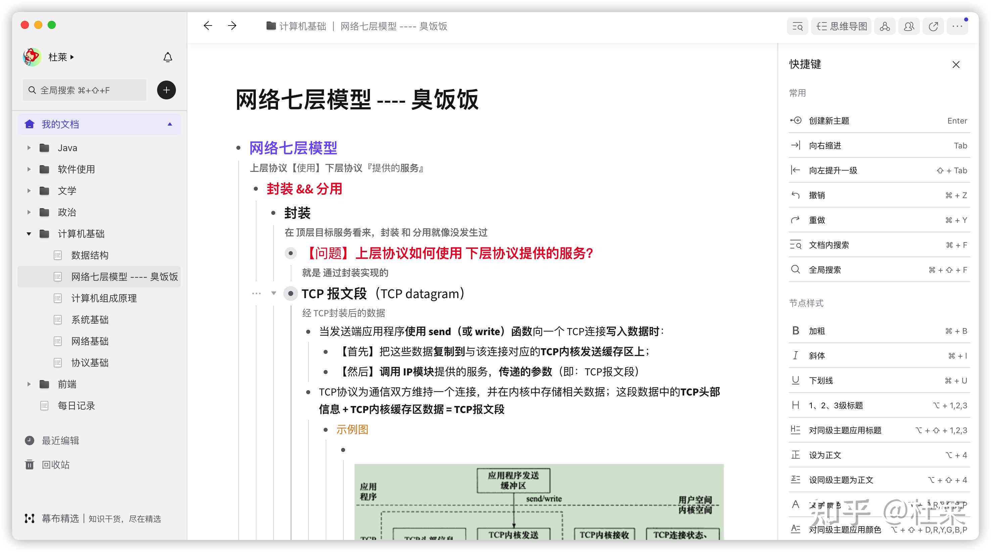Image resolution: width=991 pixels, height=552 pixels.
Task: Create a new document with plus button
Action: (x=166, y=90)
